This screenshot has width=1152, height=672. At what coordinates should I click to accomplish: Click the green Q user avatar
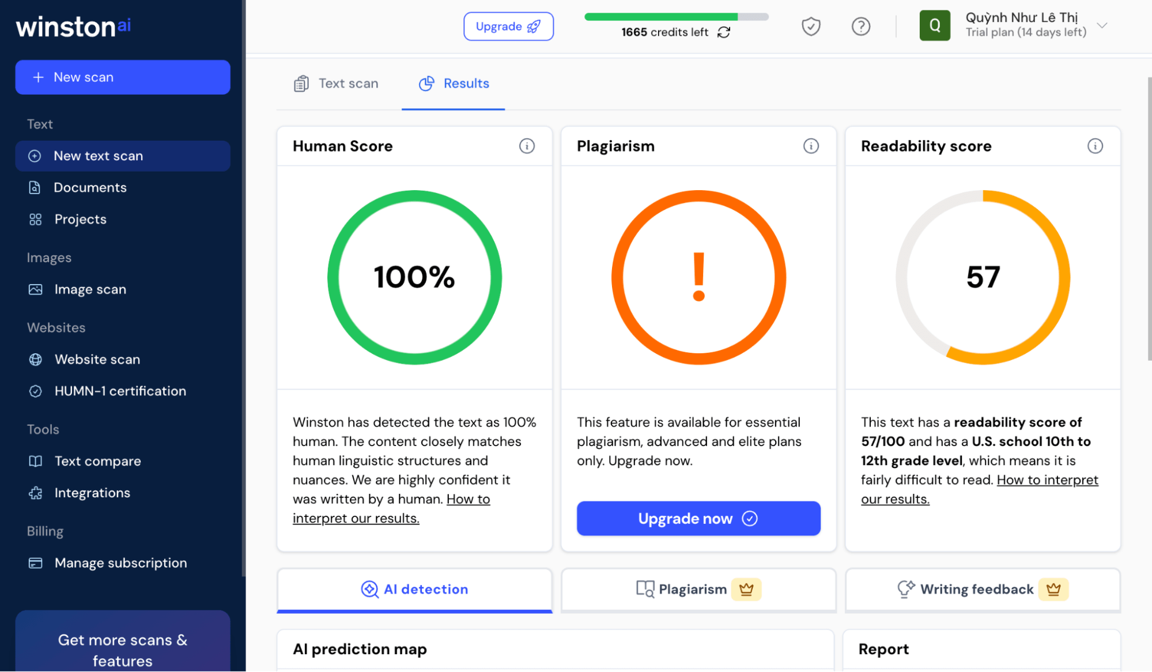(935, 25)
